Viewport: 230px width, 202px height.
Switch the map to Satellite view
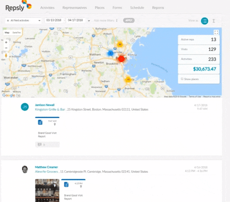[x=17, y=32]
